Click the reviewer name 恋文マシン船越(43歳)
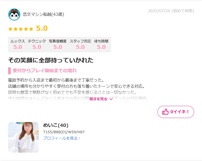This screenshot has width=202, height=161. click(43, 14)
